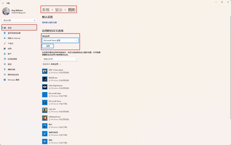Click the vertical scrollbar on the right edge
The image size is (231, 145).
(x=230, y=66)
